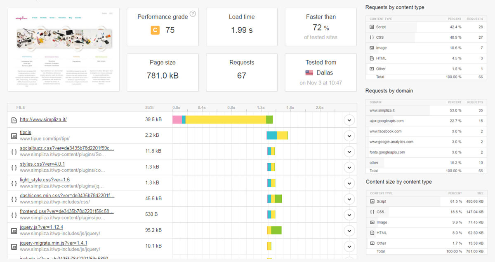Click the CSS braces icon beside frontend.css
Image resolution: width=495 pixels, height=262 pixels.
14,214
